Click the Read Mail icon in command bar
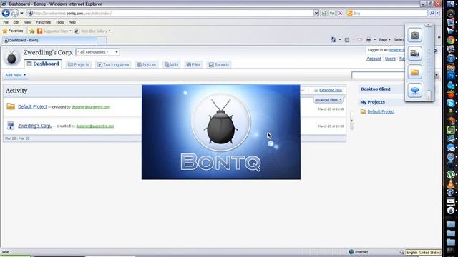 click(x=359, y=40)
